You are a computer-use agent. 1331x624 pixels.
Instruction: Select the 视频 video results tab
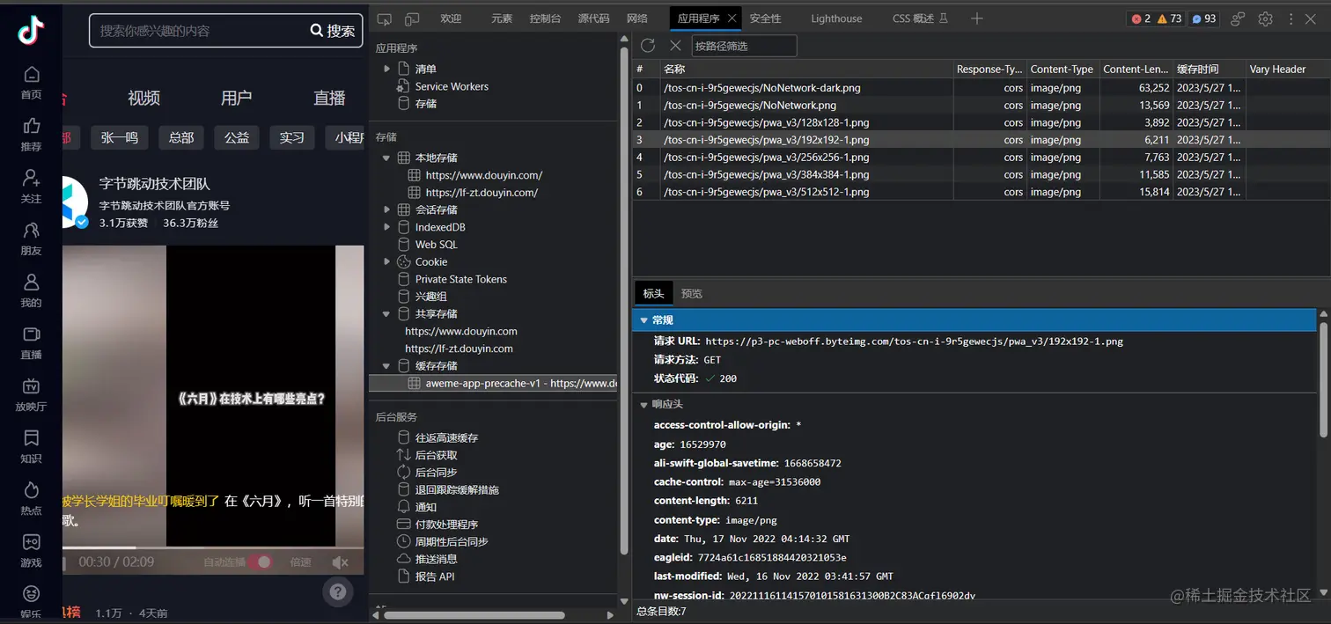pos(143,98)
